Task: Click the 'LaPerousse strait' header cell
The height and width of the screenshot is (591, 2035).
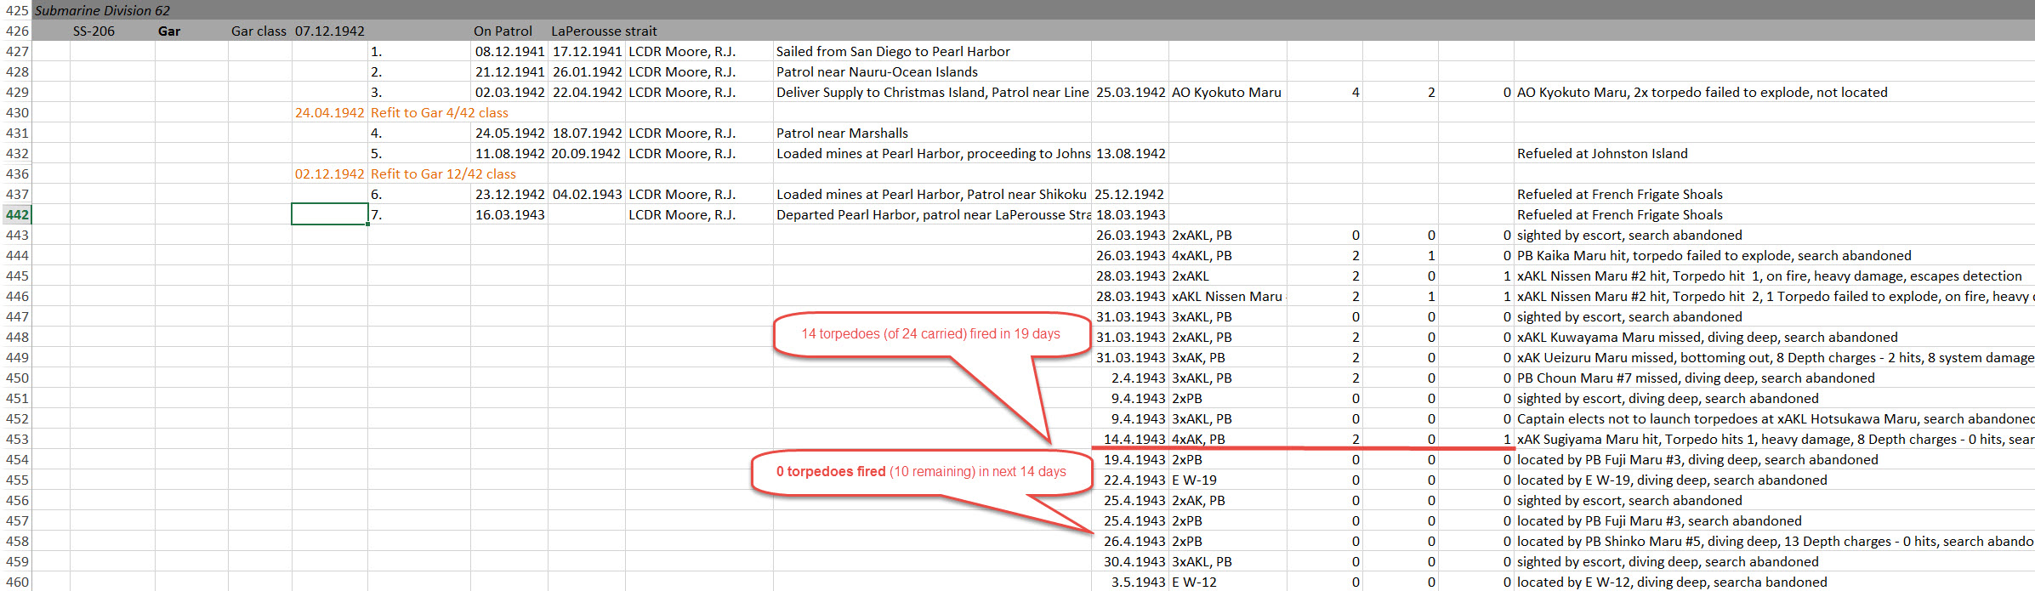Action: pos(604,31)
